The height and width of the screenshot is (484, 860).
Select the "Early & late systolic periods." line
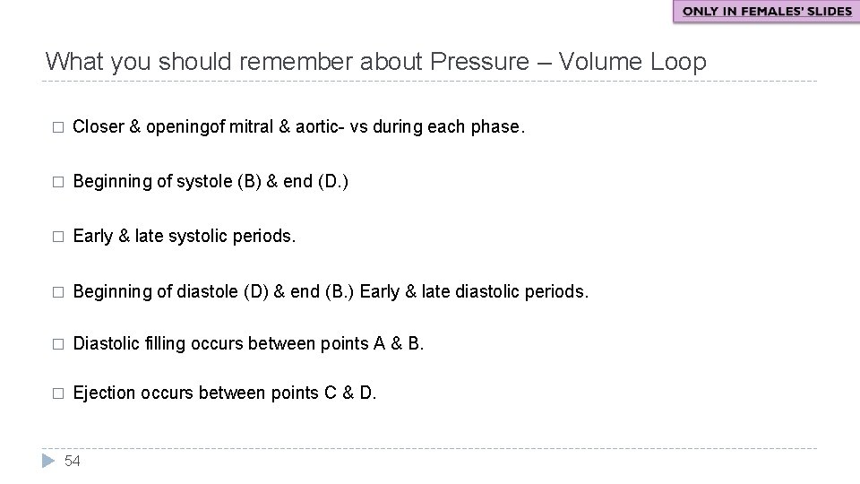(184, 237)
